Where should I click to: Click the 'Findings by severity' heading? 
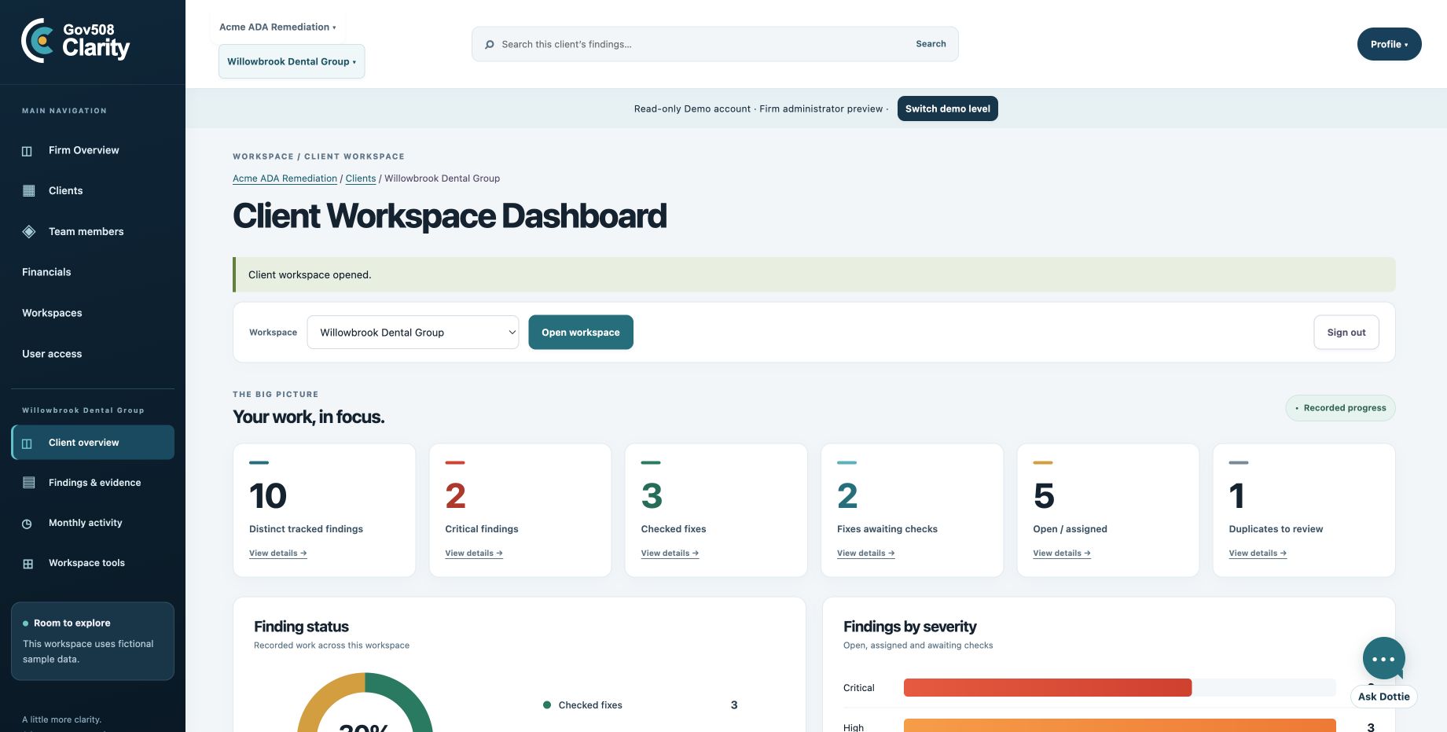(x=909, y=627)
